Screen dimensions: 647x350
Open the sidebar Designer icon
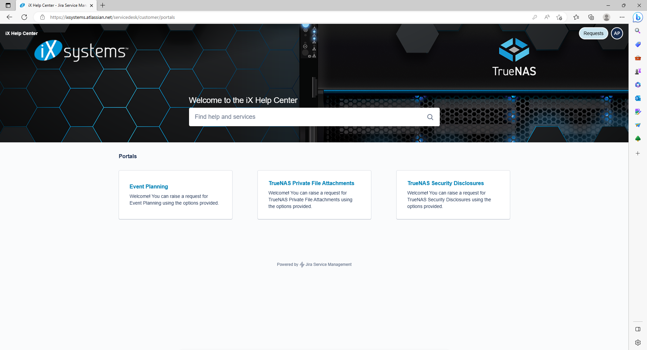pos(638,112)
